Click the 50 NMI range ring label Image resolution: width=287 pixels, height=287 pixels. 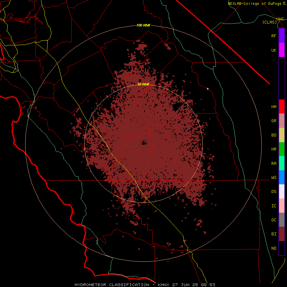pyautogui.click(x=143, y=84)
